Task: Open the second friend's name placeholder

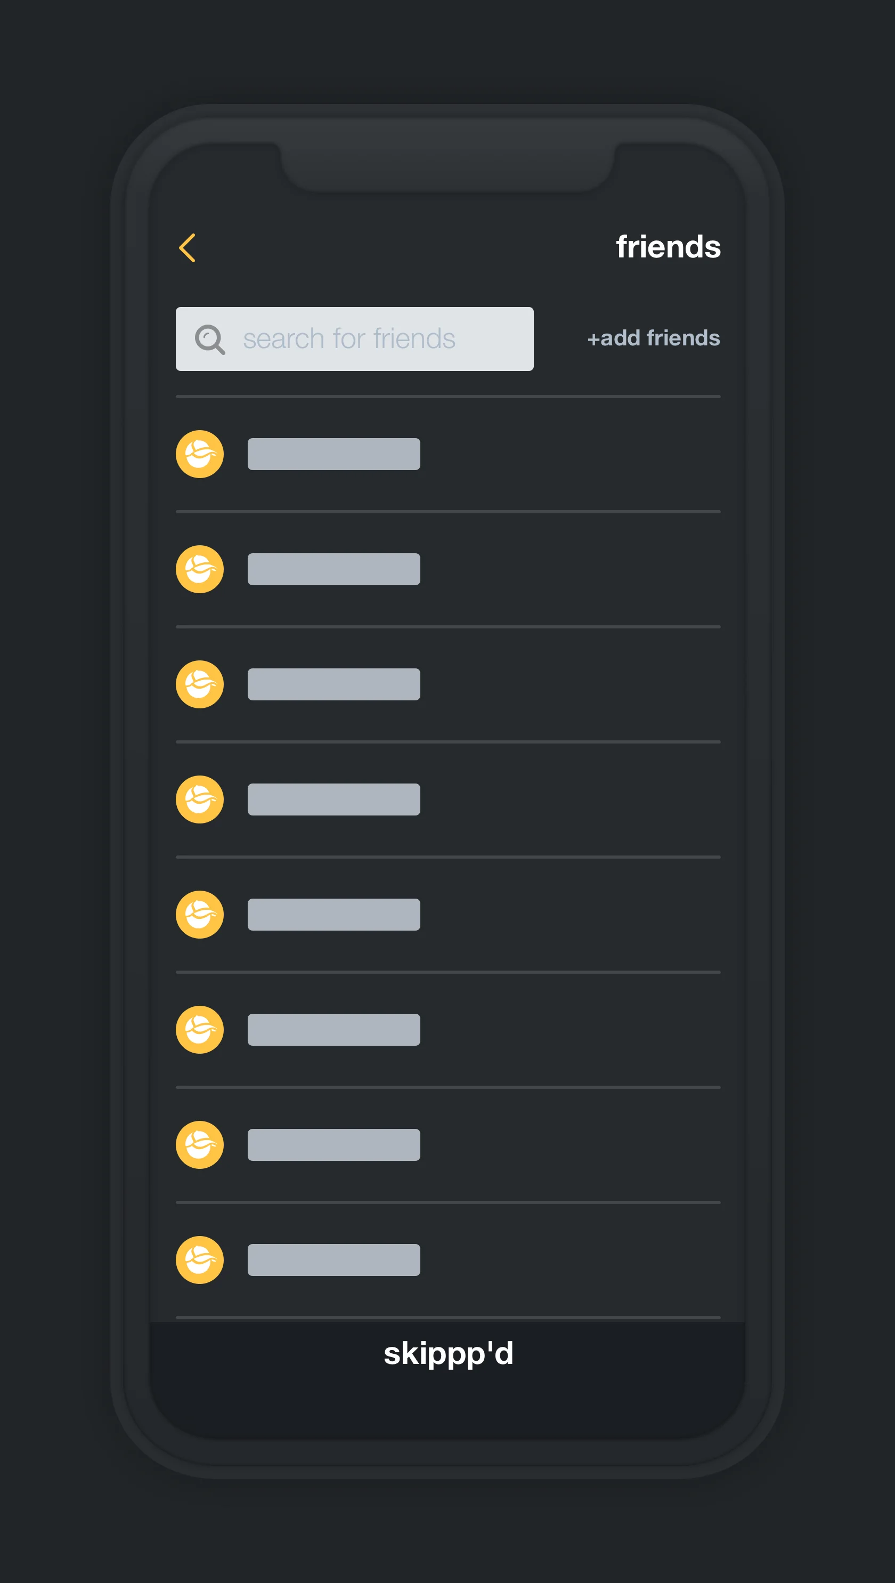Action: coord(334,569)
